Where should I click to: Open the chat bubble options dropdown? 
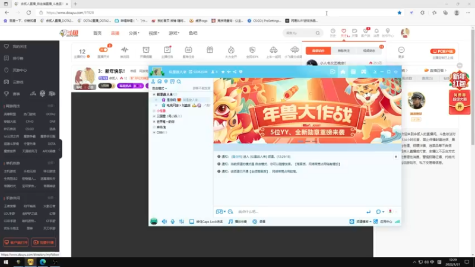coord(380,212)
